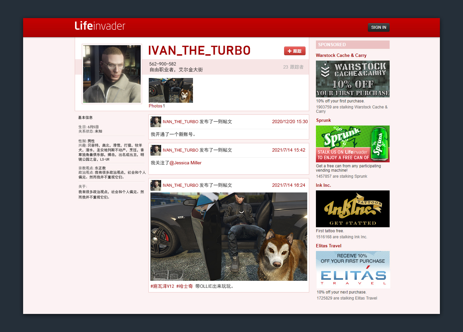Click the IVAN_THE_TURBO profile name heading
The height and width of the screenshot is (332, 463).
(x=199, y=51)
